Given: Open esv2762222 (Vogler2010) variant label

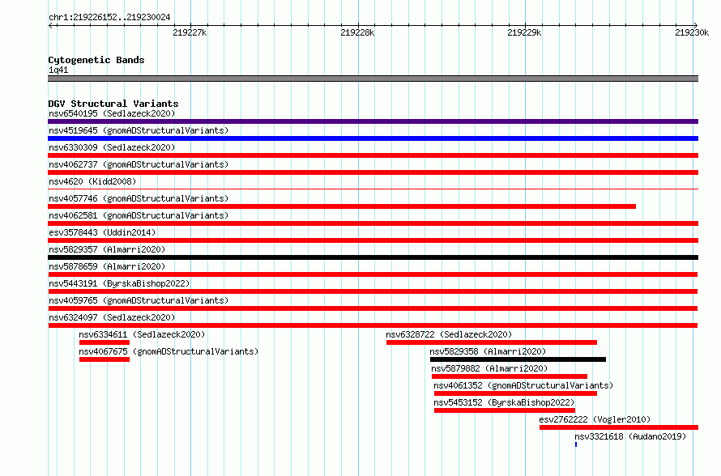Looking at the screenshot, I should 595,419.
